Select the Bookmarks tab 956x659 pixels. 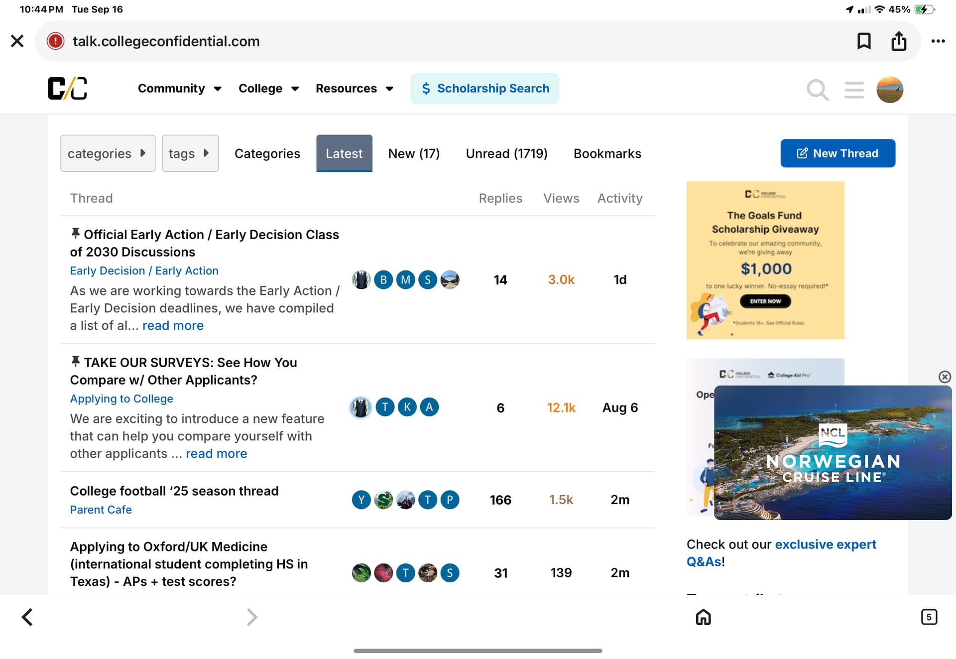coord(607,153)
